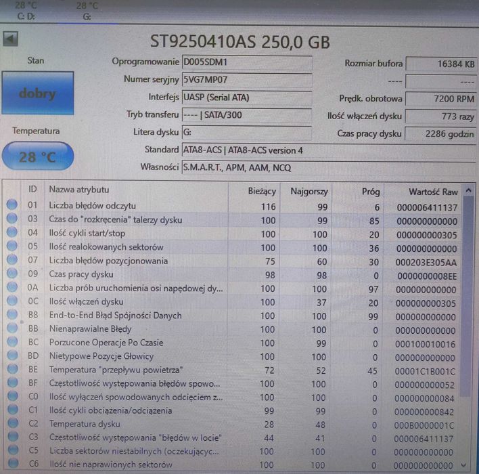Viewport: 479px width, 474px height.
Task: Click status circle for 0A prób uruchomienia osi
Action: [12, 286]
